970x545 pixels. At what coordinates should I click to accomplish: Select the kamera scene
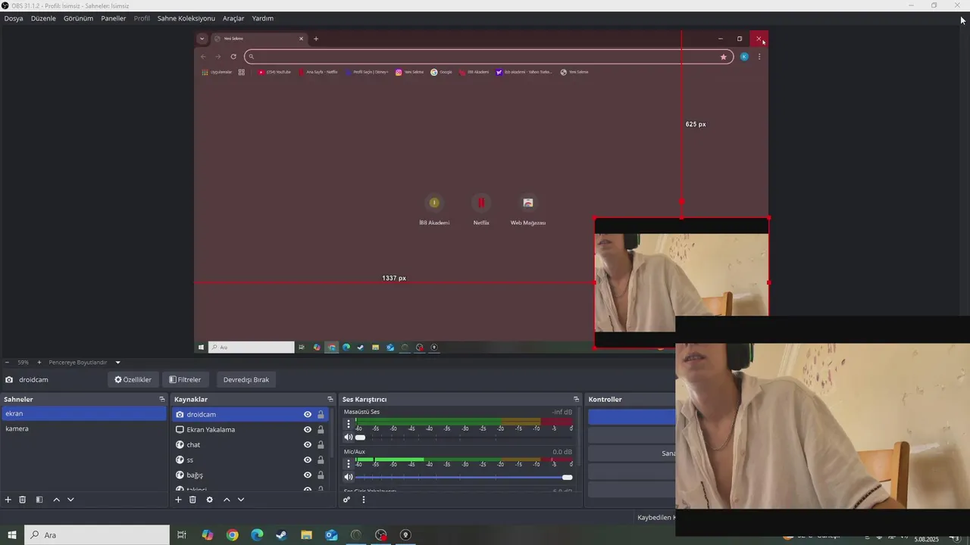tap(83, 428)
